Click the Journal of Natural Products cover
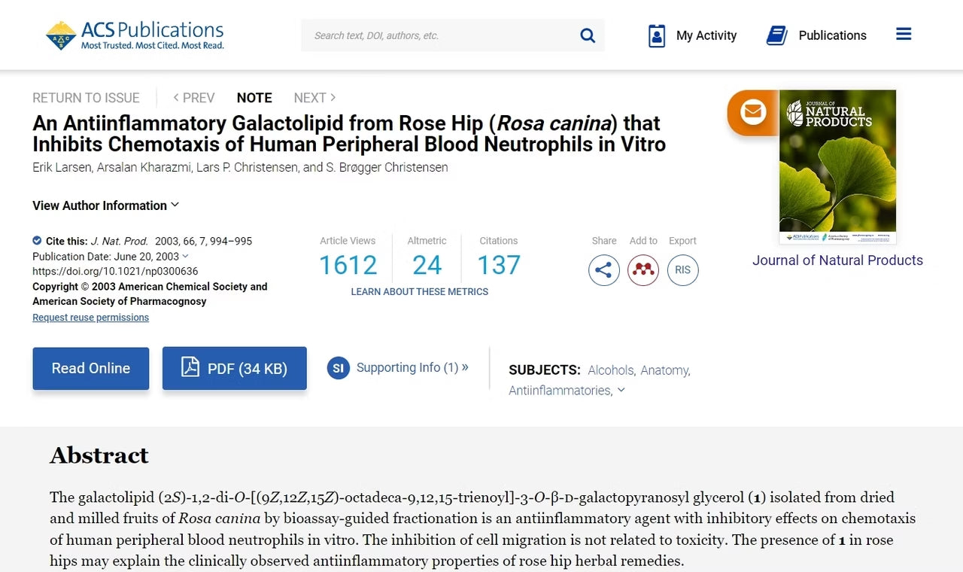963x572 pixels. point(837,166)
